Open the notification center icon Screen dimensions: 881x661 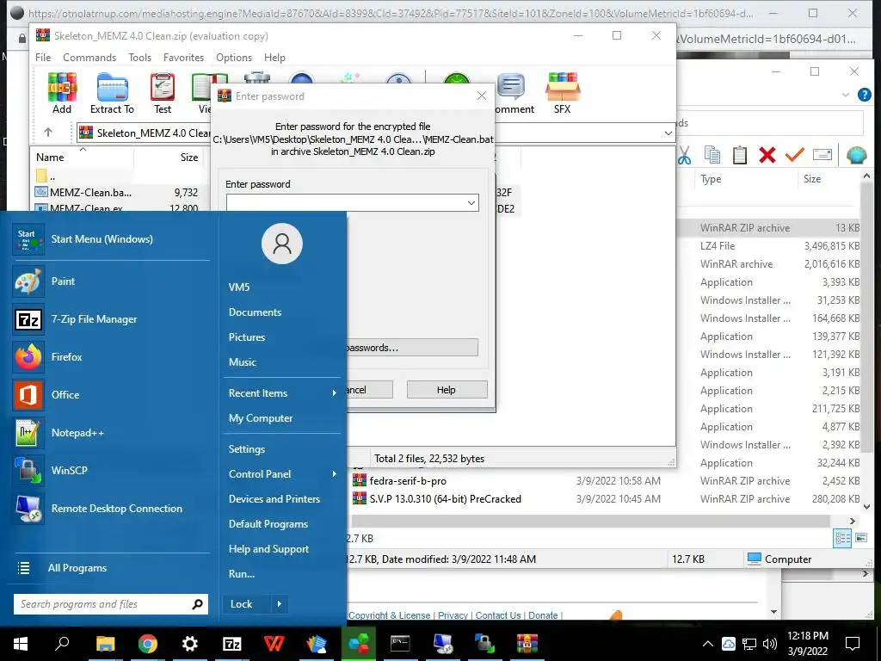pos(853,644)
